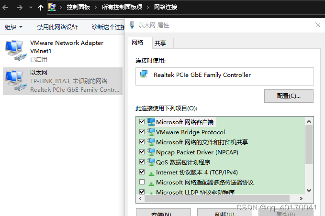Click TCP/IPv4 protocol item icon
Viewport: 325px width, 216px height.
151,173
